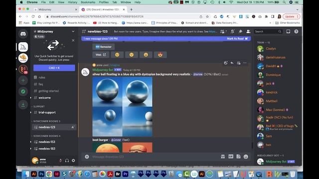
Task: Open Discord direct messages home icon
Action: click(x=23, y=34)
